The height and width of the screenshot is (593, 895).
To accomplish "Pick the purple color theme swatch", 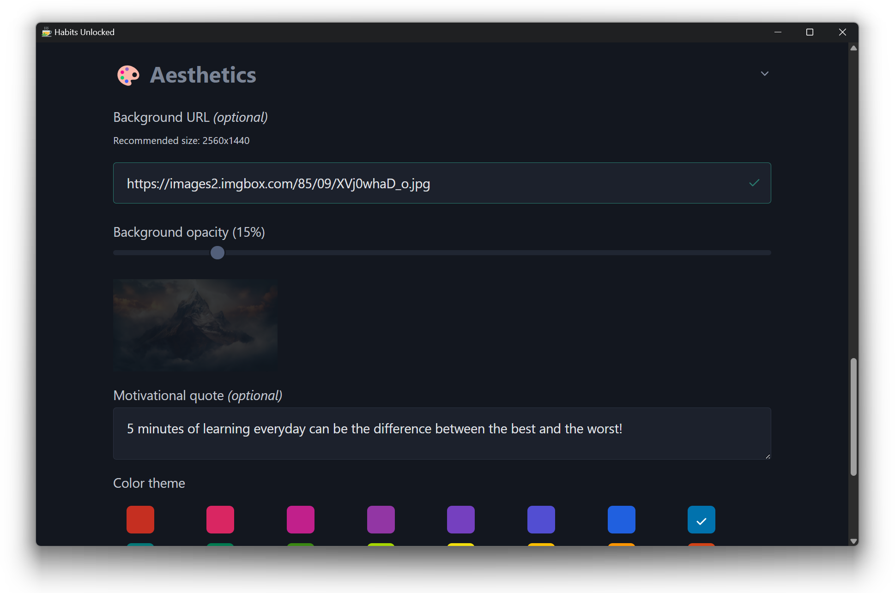I will [381, 519].
